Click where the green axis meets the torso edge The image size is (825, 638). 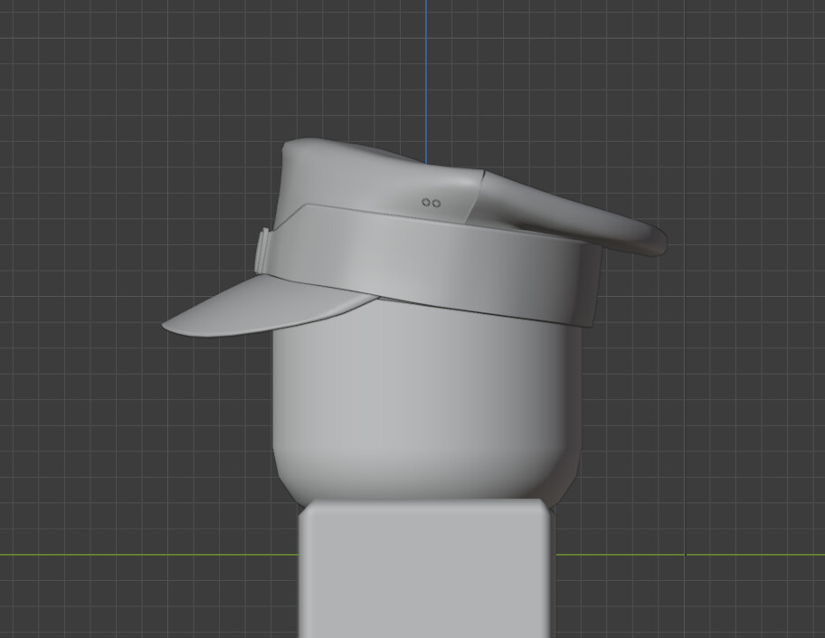pyautogui.click(x=301, y=553)
